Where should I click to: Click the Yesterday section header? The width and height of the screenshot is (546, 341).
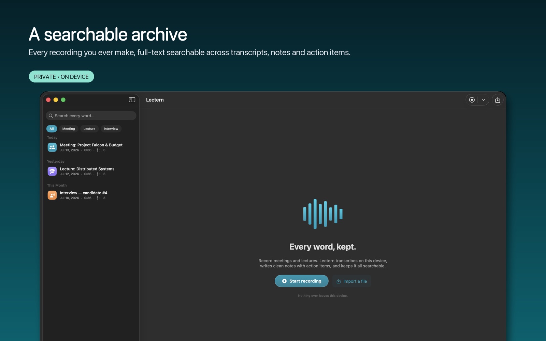(56, 161)
